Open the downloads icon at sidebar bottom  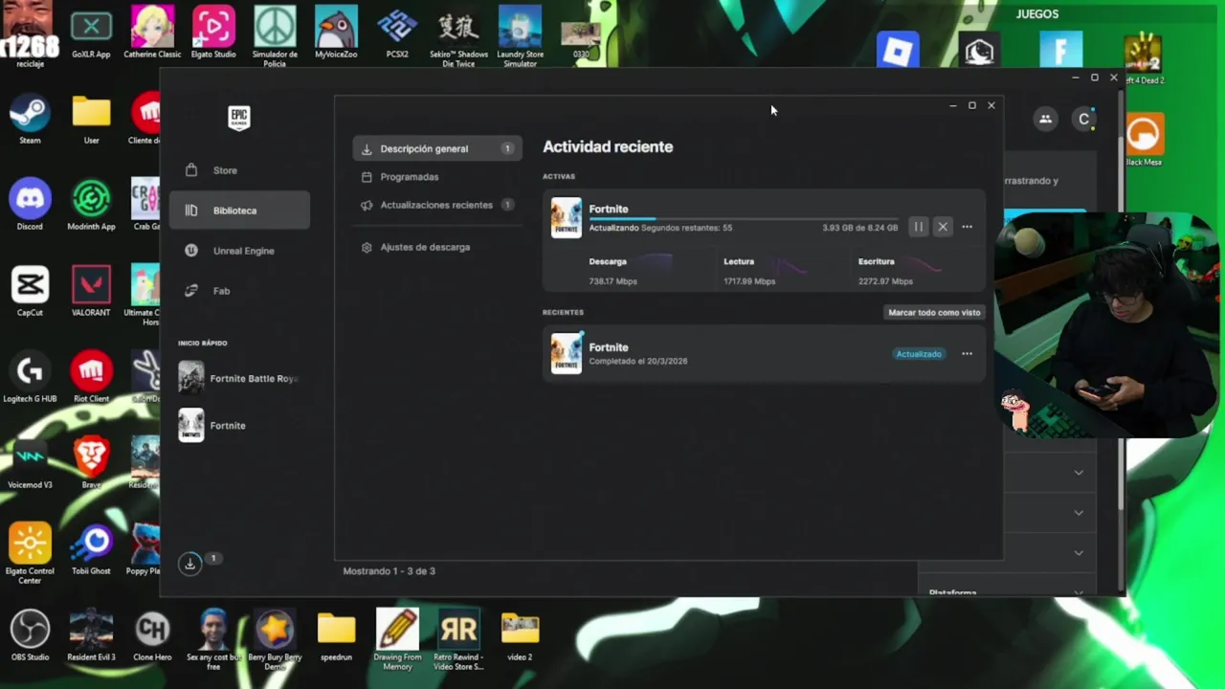(190, 563)
